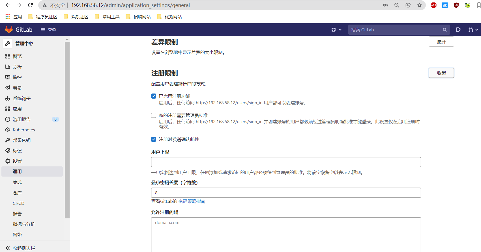
Task: Go back with the browser back arrow
Action: 8,5
